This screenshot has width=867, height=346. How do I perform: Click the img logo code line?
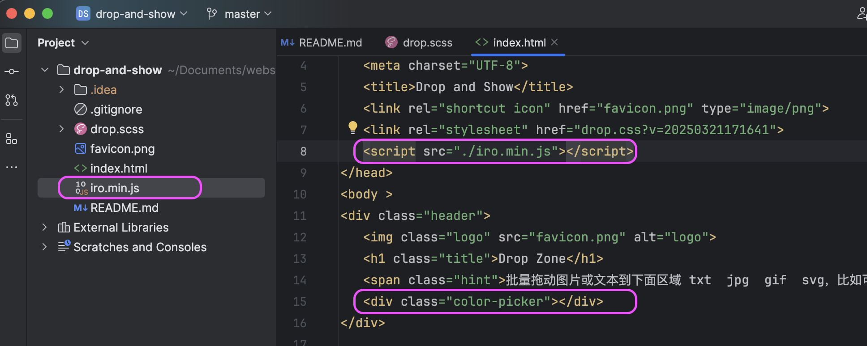(x=540, y=237)
